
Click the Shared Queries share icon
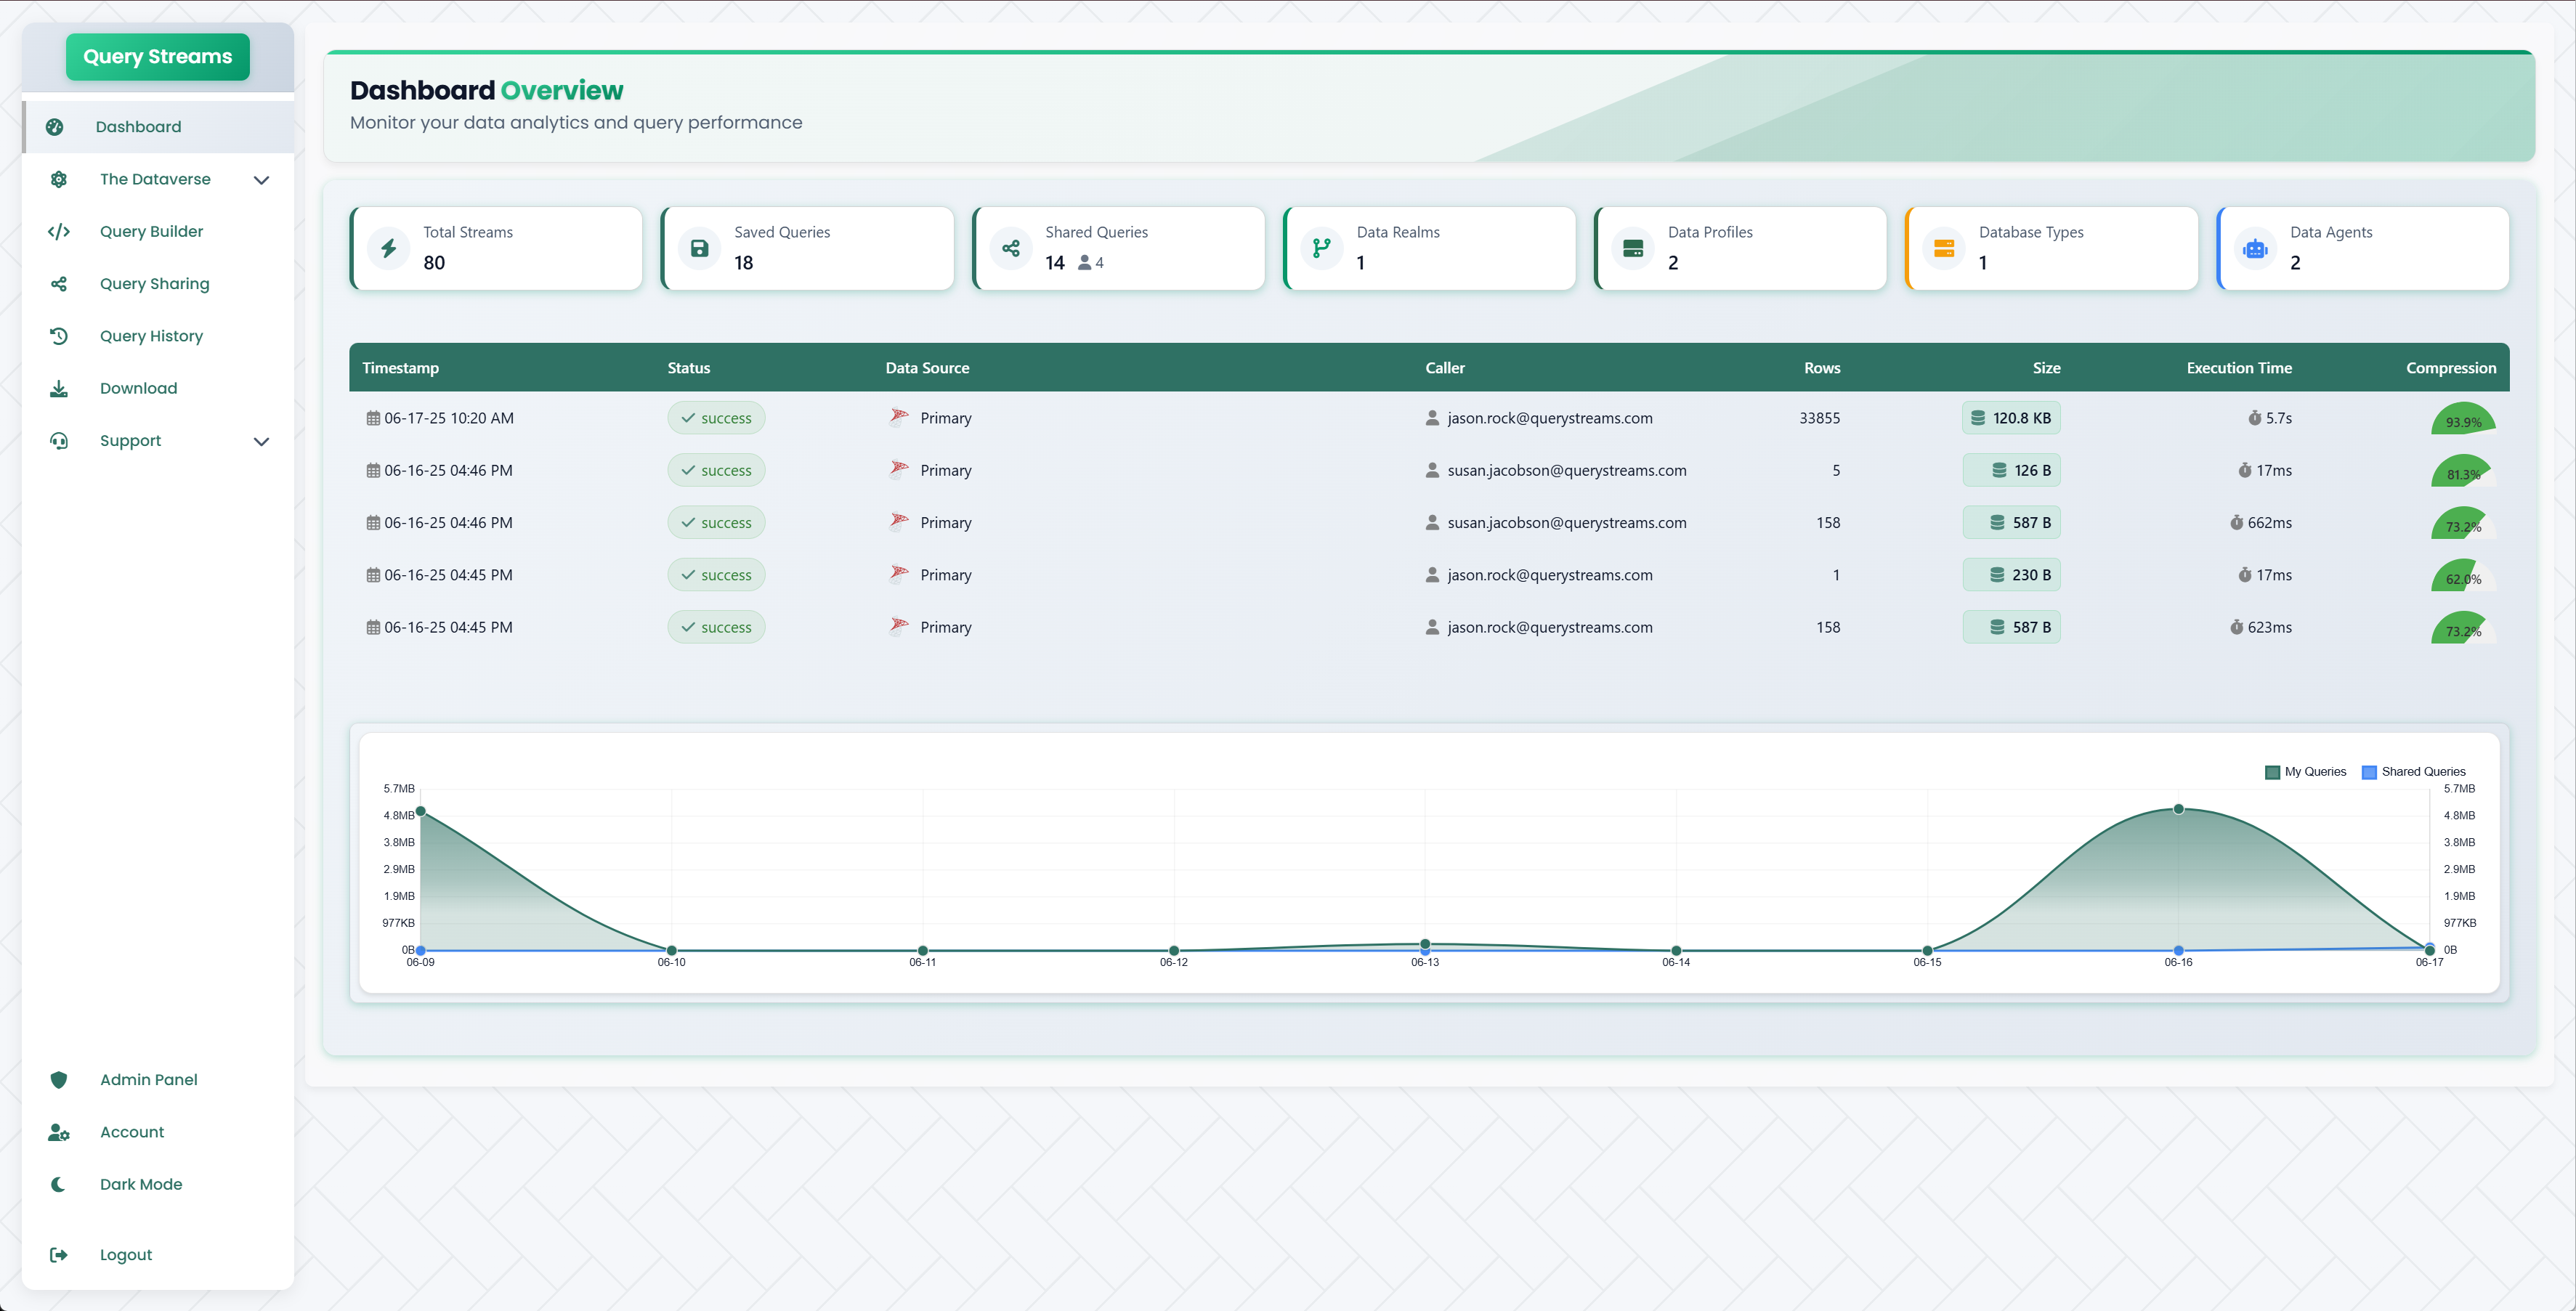(x=1011, y=248)
